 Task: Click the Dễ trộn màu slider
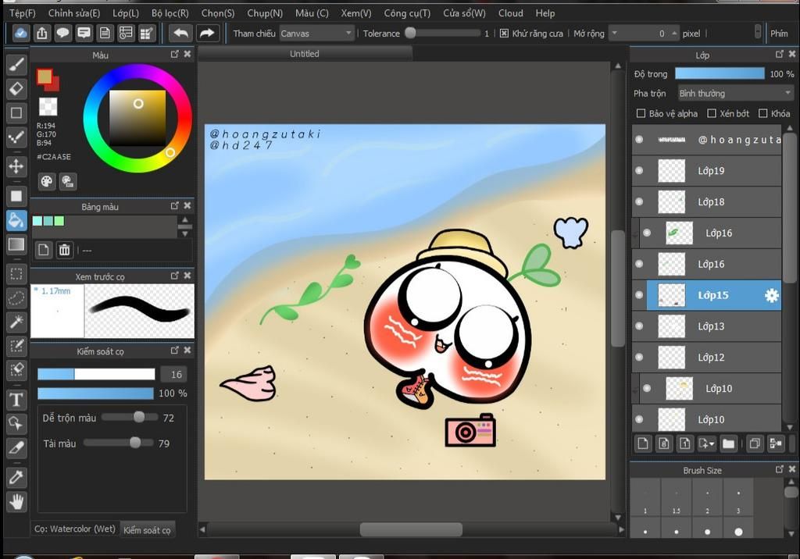[x=130, y=417]
